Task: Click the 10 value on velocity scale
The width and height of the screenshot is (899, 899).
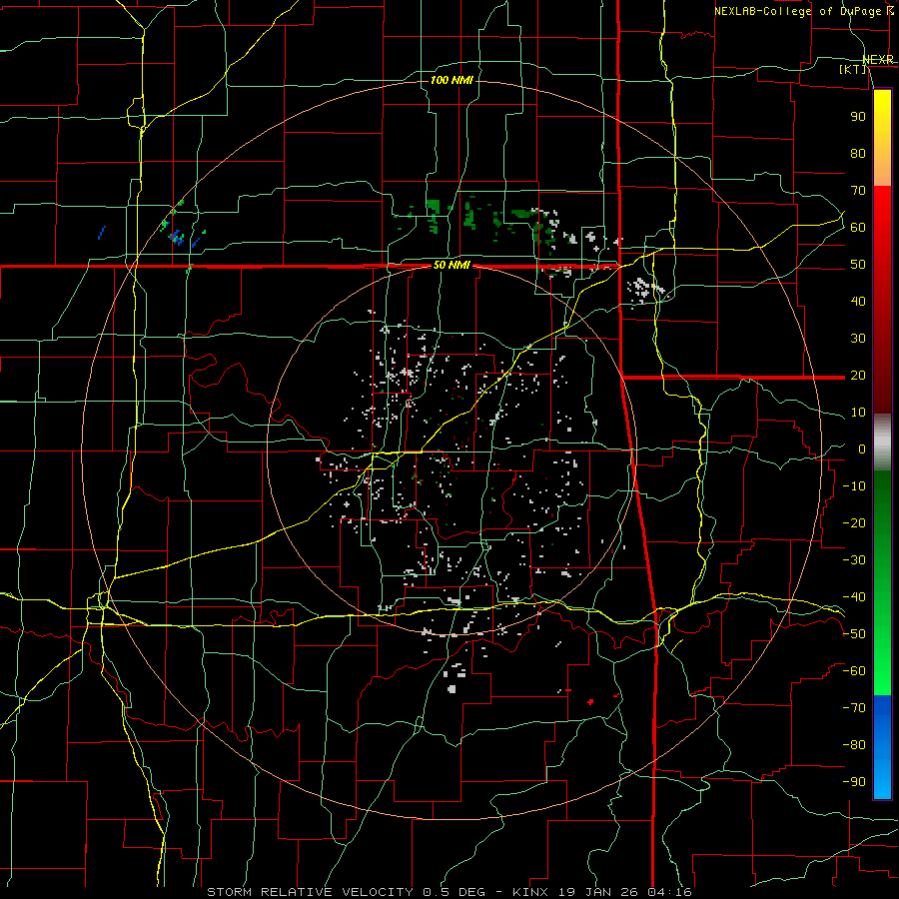Action: pyautogui.click(x=858, y=413)
